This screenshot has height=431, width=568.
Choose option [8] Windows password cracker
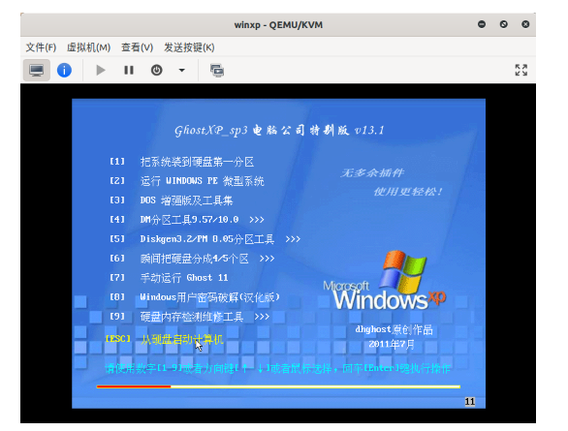[195, 297]
